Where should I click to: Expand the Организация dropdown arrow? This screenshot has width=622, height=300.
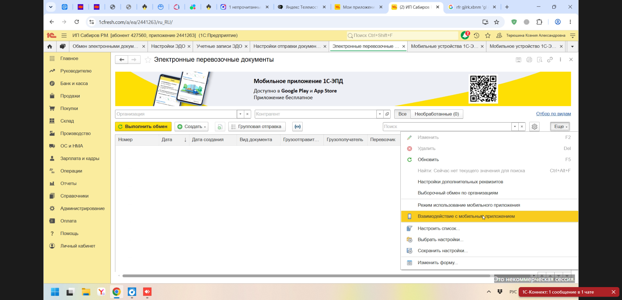(240, 114)
